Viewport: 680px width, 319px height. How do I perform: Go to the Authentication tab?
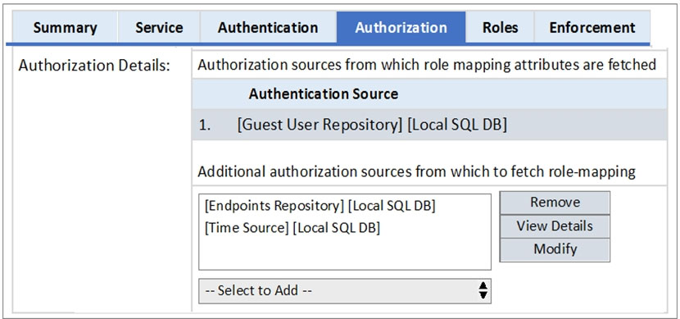(x=268, y=28)
